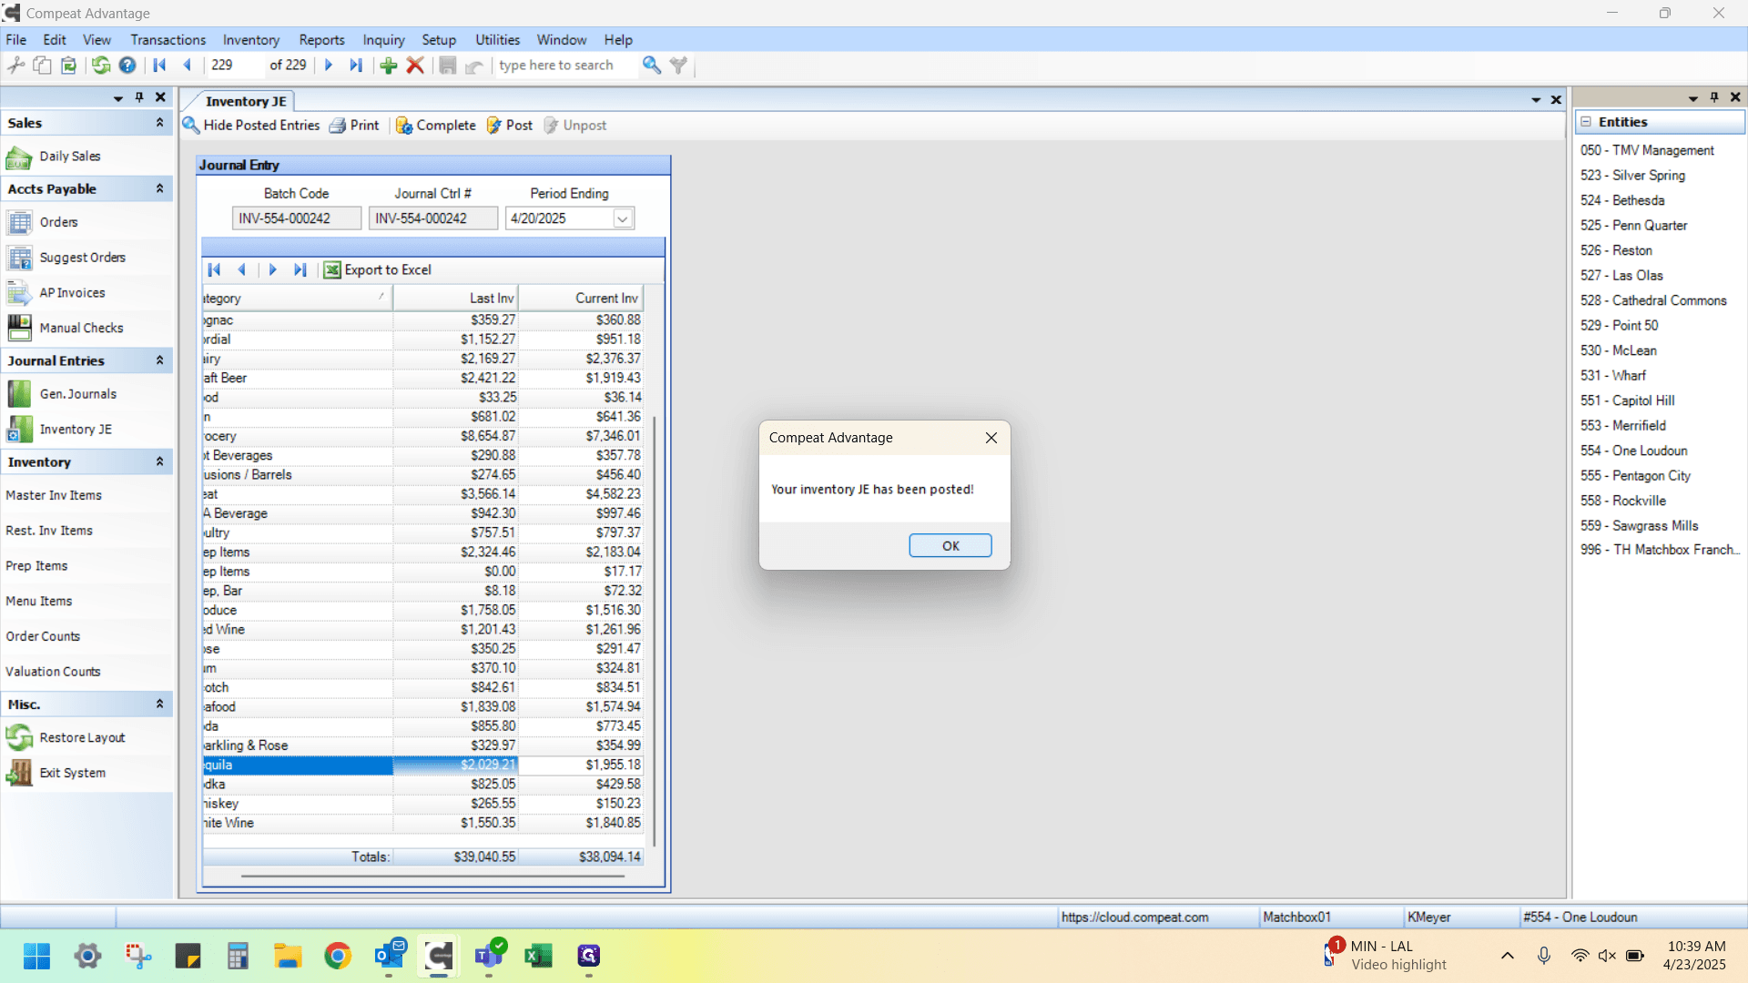Open the Utilities menu
Image resolution: width=1748 pixels, height=983 pixels.
tap(497, 40)
